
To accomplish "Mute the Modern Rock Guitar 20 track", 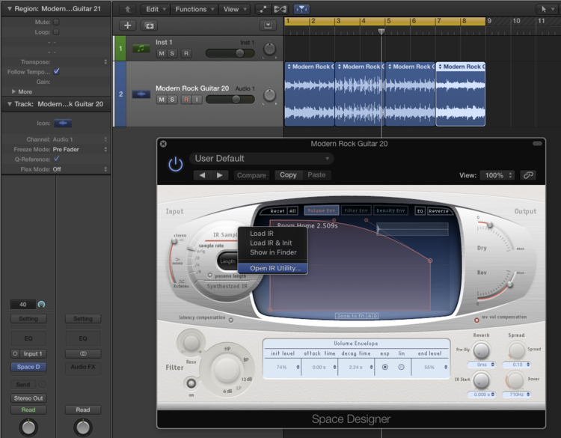I will pos(161,100).
